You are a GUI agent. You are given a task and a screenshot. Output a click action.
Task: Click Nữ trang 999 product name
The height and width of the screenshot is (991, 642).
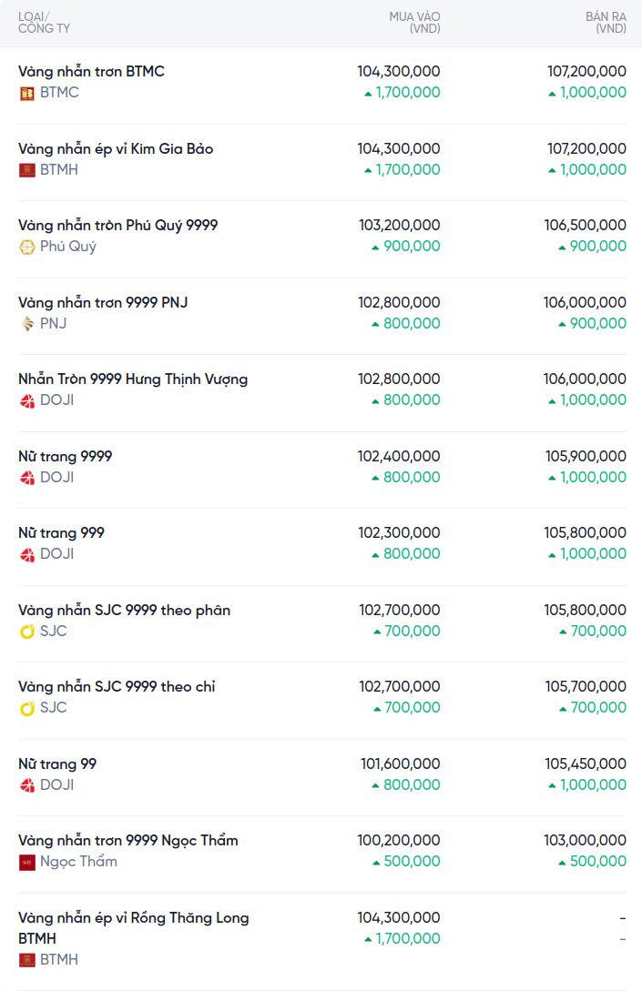(61, 533)
